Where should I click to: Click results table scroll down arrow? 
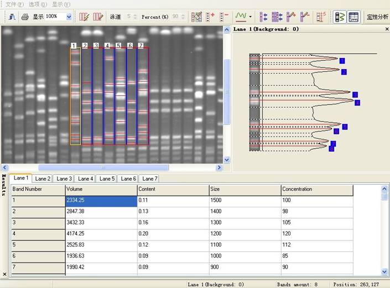tap(384, 271)
